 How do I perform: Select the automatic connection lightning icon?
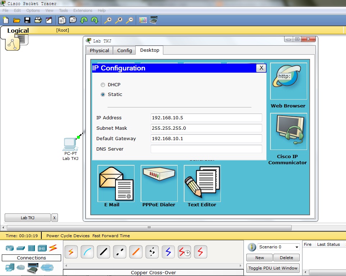click(x=71, y=252)
